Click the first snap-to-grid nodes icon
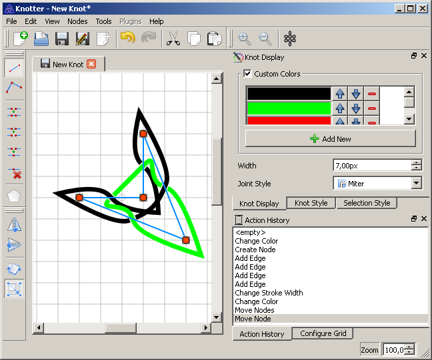 (x=14, y=112)
